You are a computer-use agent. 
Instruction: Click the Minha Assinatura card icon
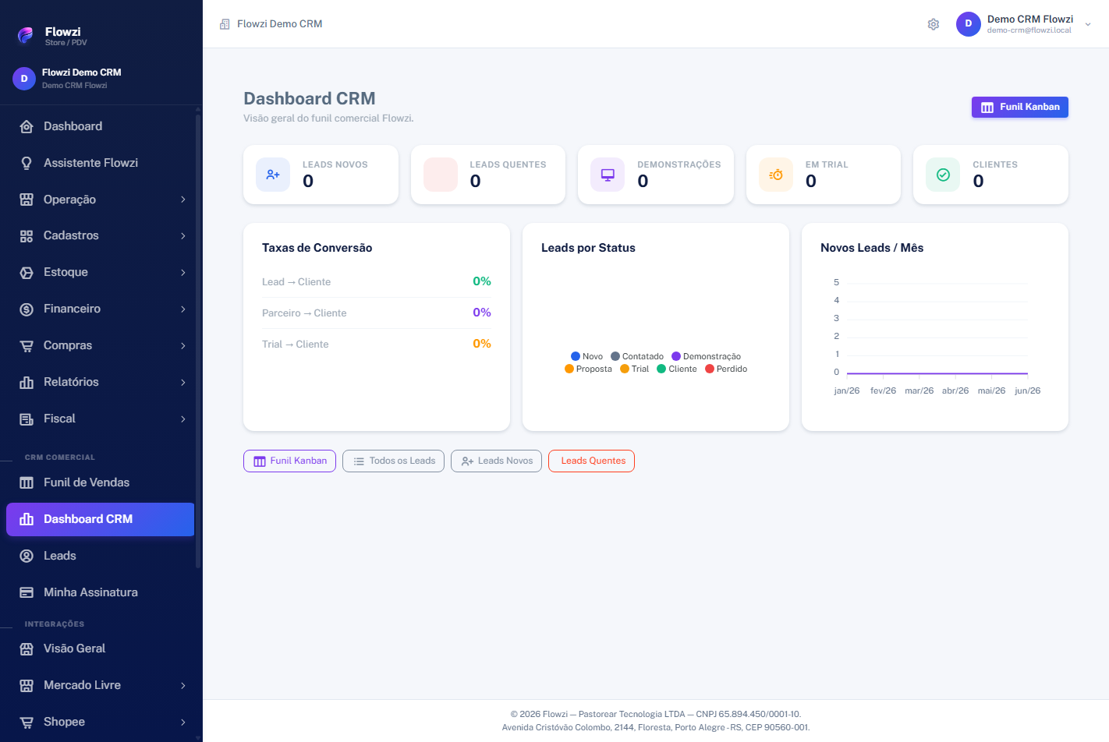tap(27, 592)
